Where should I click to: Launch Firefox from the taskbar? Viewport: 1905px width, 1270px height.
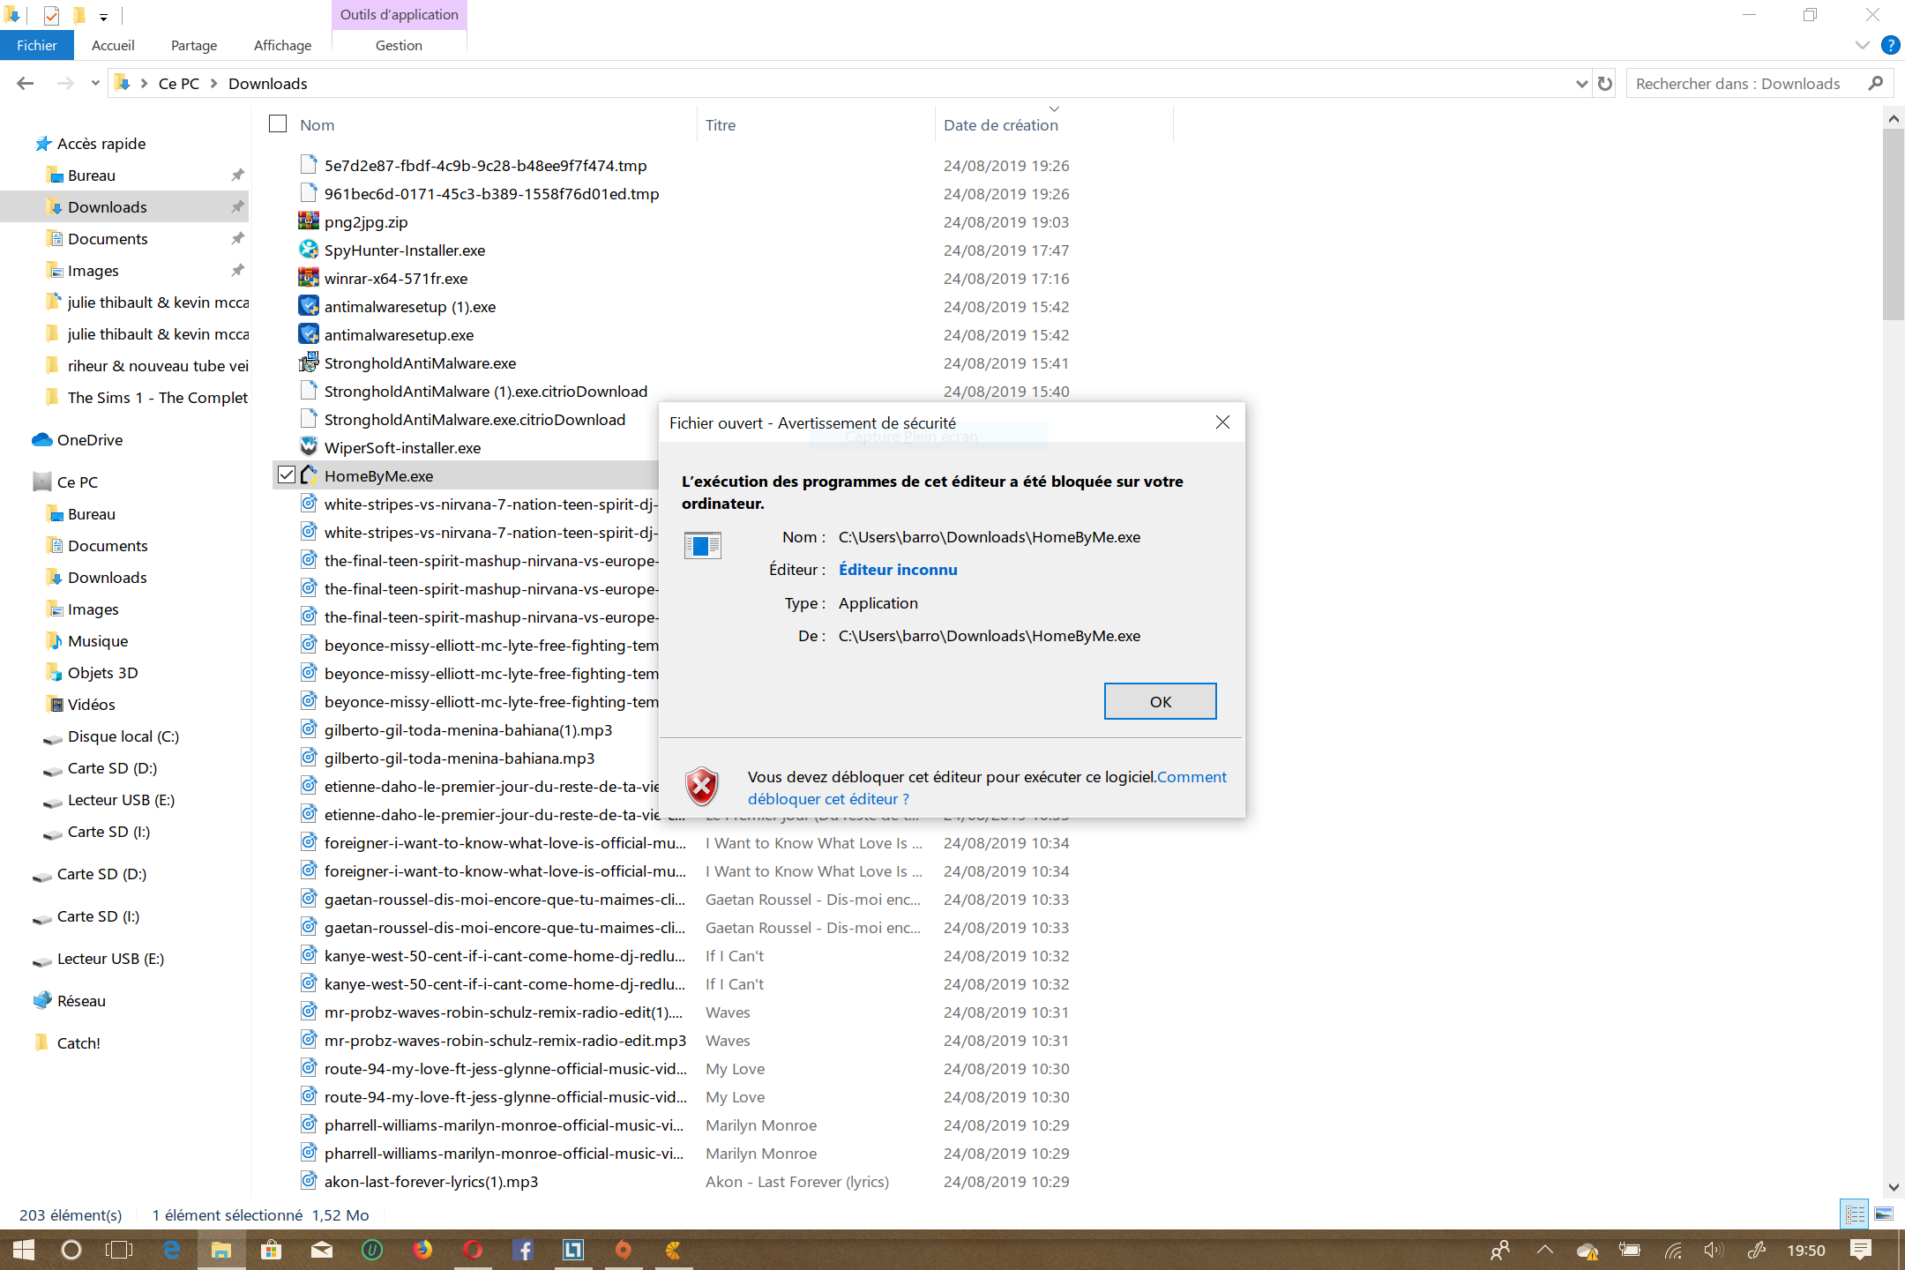tap(422, 1250)
